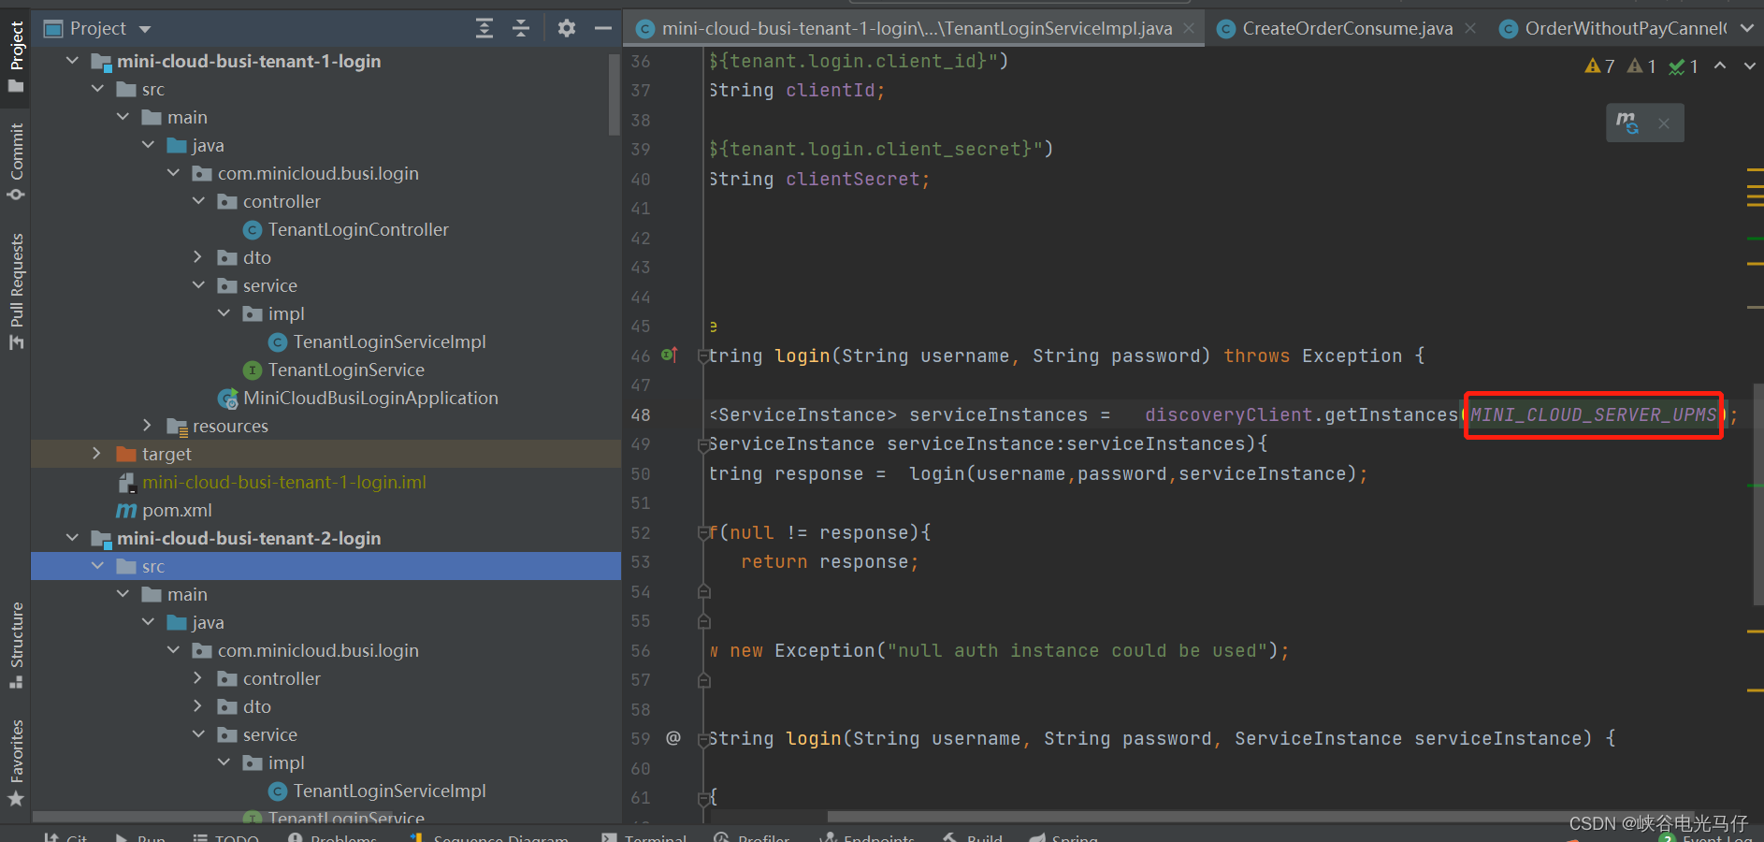1764x842 pixels.
Task: Collapse the controller package in tenant-1-login
Action: pyautogui.click(x=198, y=201)
